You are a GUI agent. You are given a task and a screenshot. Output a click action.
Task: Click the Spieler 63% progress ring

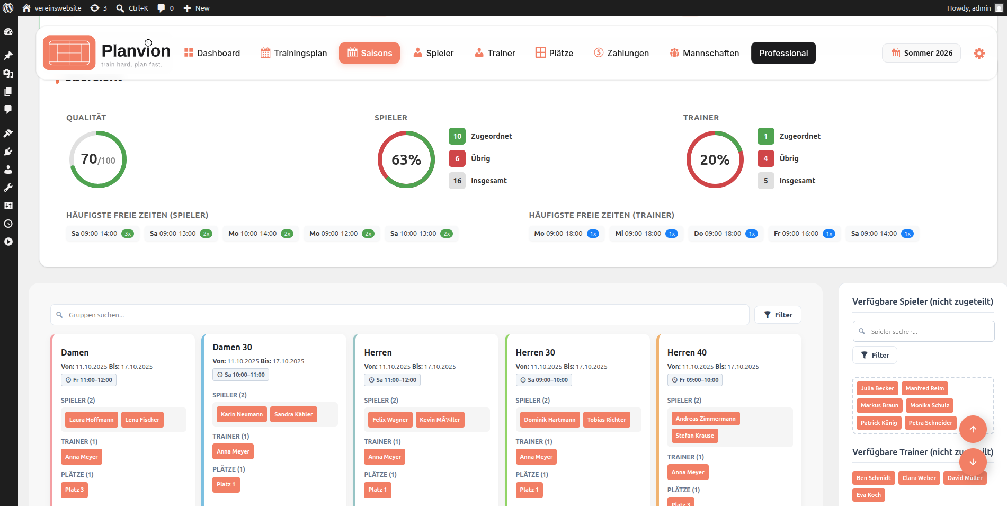point(406,159)
